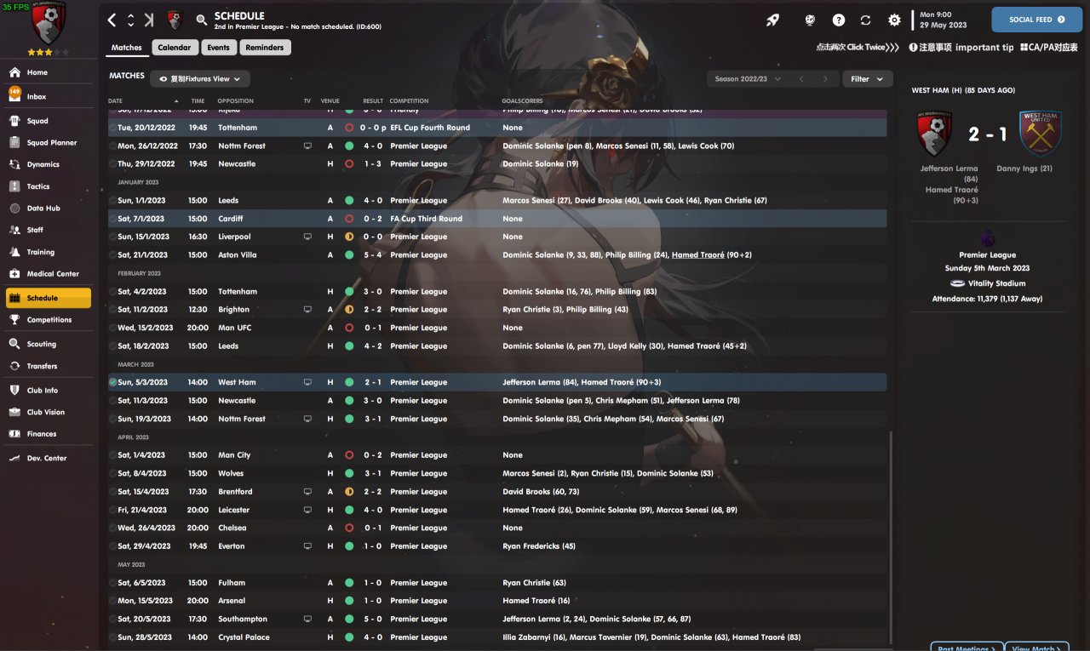Open the settings gear icon
1090x651 pixels.
pyautogui.click(x=894, y=20)
